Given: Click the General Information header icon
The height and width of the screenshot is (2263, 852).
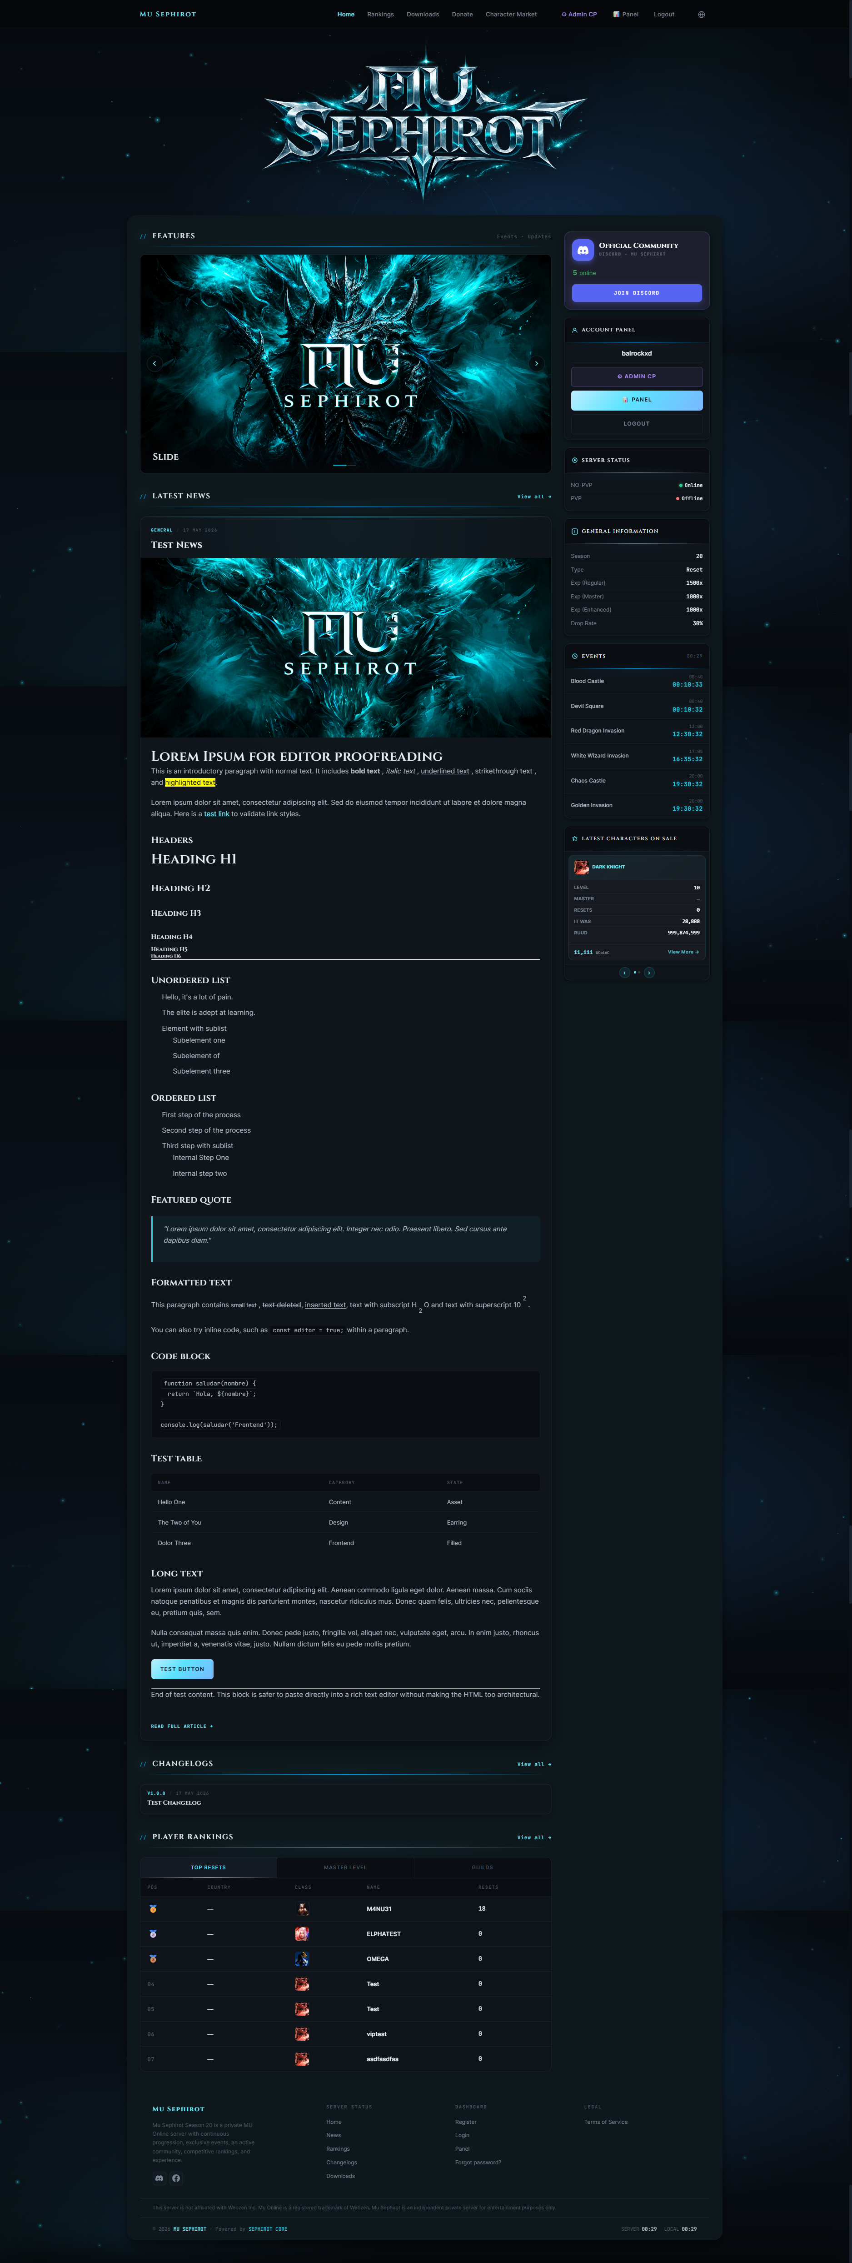Looking at the screenshot, I should pyautogui.click(x=574, y=532).
